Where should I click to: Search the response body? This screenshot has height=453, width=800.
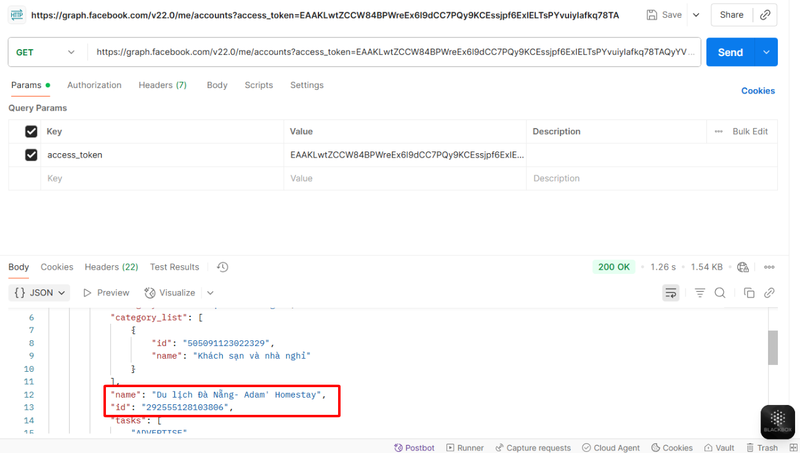click(720, 293)
